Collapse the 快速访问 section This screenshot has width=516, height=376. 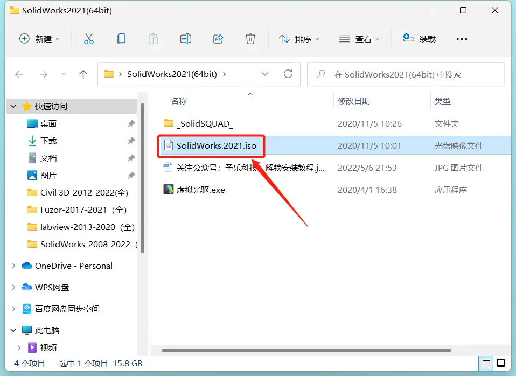coord(13,107)
